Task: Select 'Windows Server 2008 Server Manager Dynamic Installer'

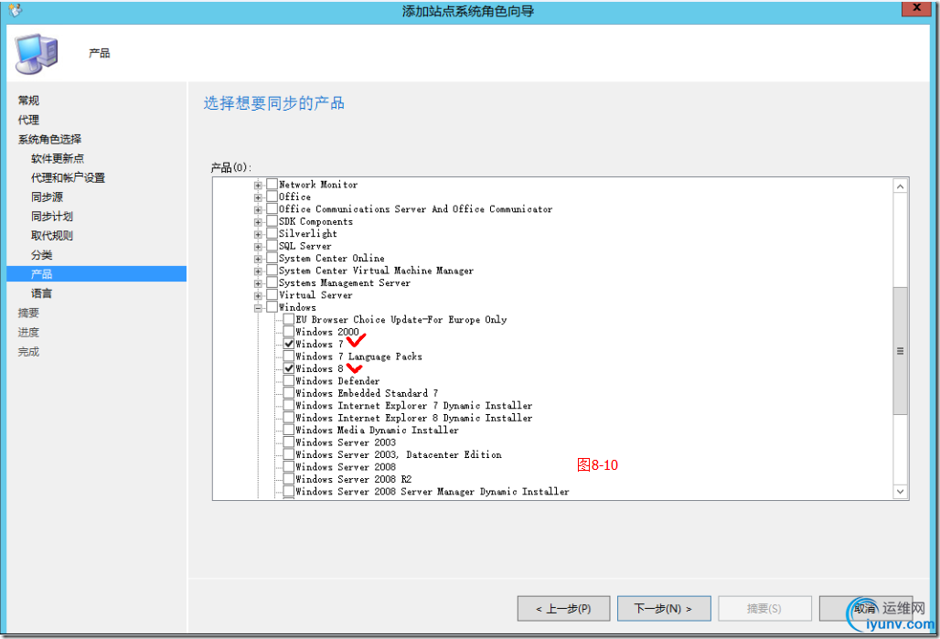Action: [433, 492]
